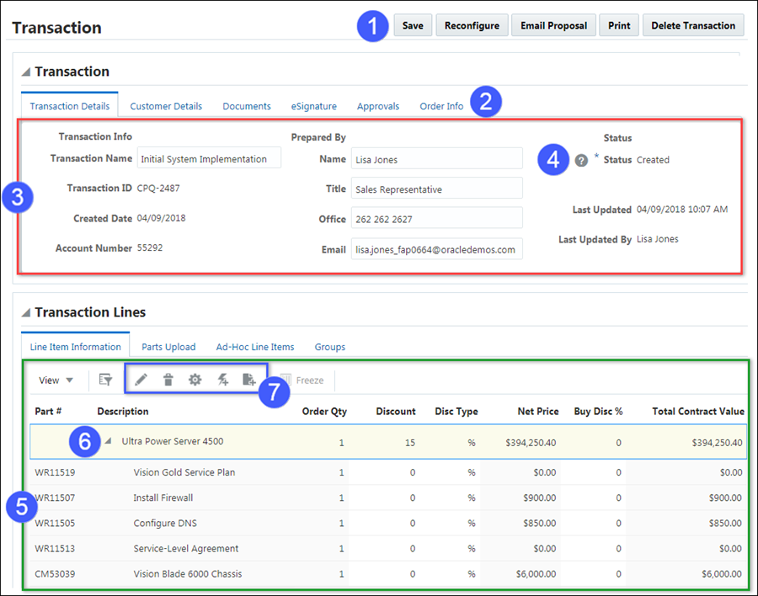Switch to the Customer Details tab
This screenshot has height=596, width=758.
tap(166, 105)
